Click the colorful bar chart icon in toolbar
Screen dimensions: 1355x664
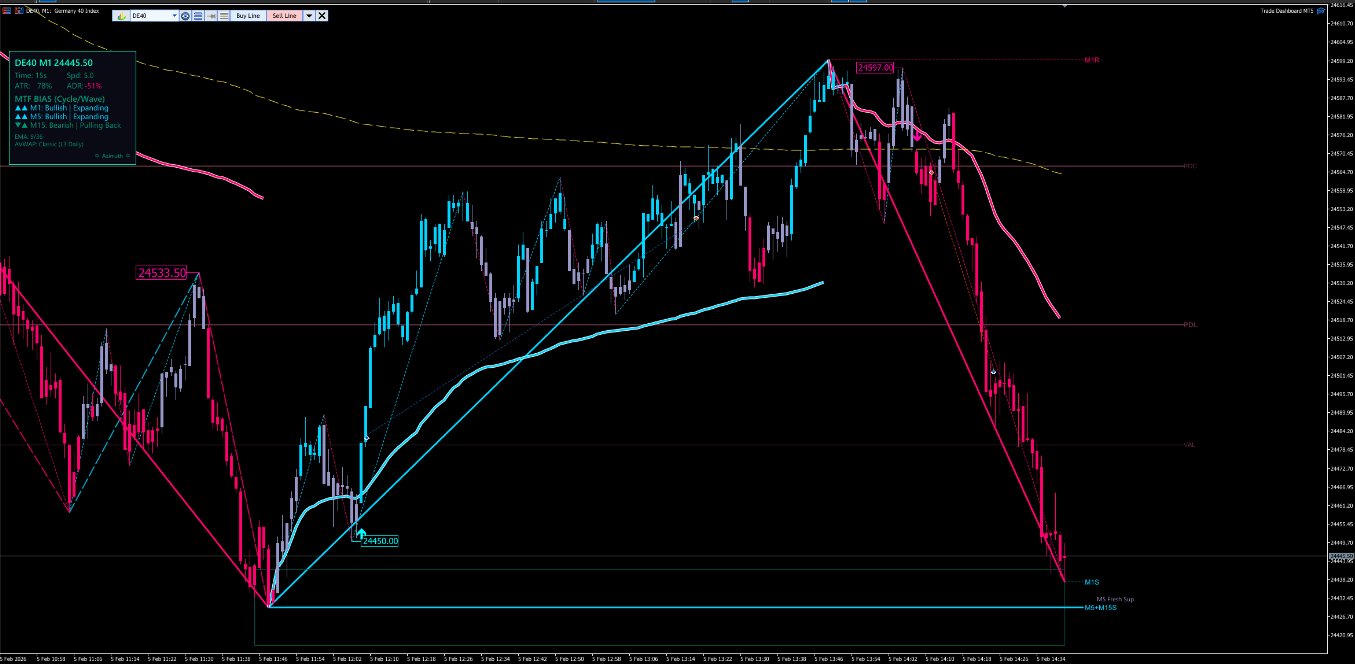click(x=121, y=16)
